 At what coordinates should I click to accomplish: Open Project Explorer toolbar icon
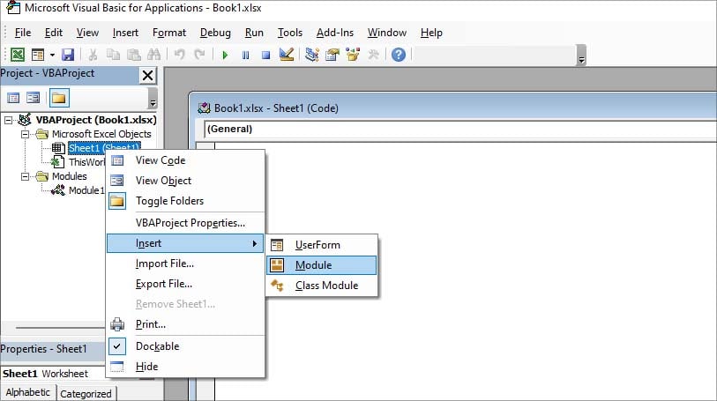pyautogui.click(x=312, y=55)
